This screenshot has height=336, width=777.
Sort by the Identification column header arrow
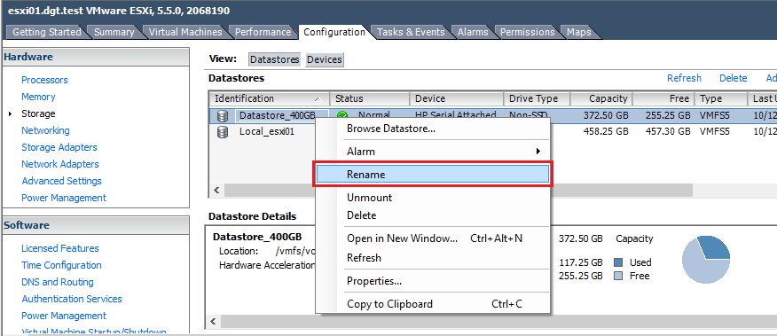(319, 98)
